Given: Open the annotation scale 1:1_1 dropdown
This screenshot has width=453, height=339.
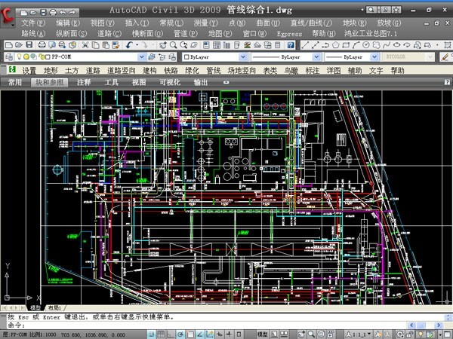Looking at the screenshot, I should coord(358,334).
